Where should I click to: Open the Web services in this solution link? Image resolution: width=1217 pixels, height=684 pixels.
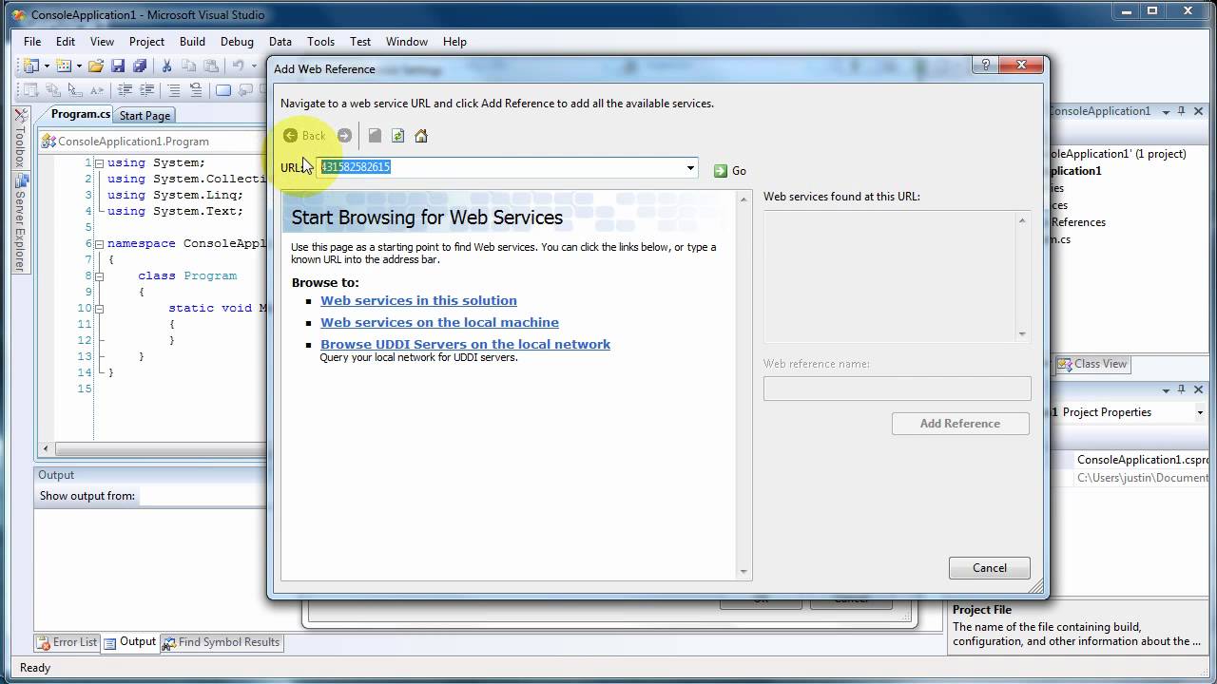pos(418,300)
